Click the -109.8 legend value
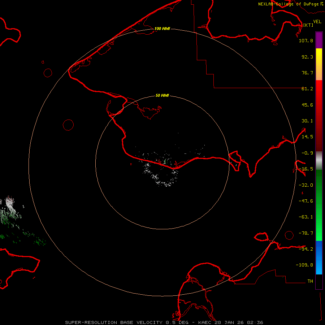Image resolution: width=325 pixels, height=325 pixels. tap(304, 265)
